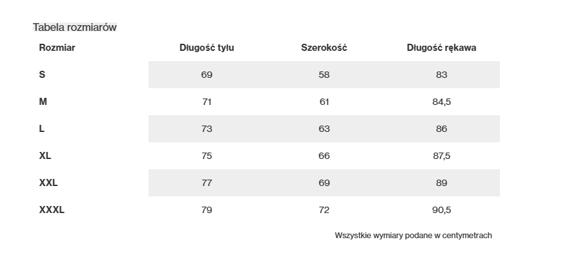Viewport: 580px width, 271px height.
Task: Select the M size row label
Action: (x=43, y=102)
